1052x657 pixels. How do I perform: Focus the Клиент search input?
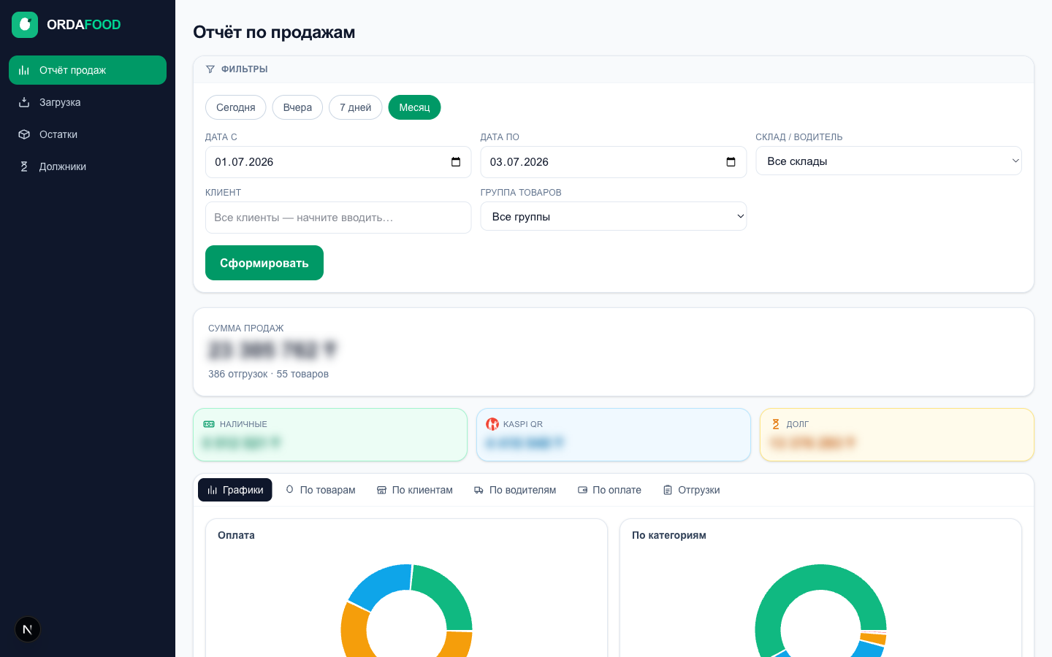338,218
